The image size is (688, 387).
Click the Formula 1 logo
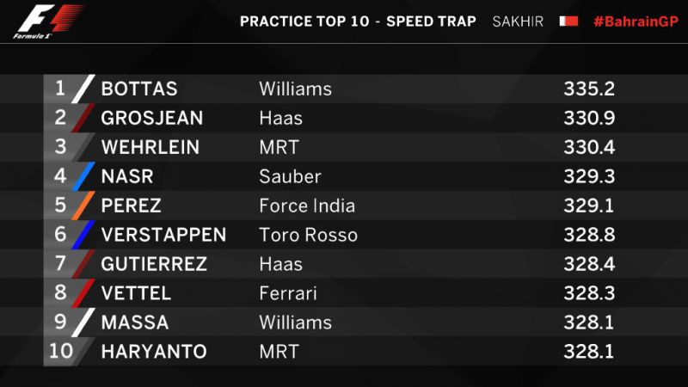click(48, 21)
